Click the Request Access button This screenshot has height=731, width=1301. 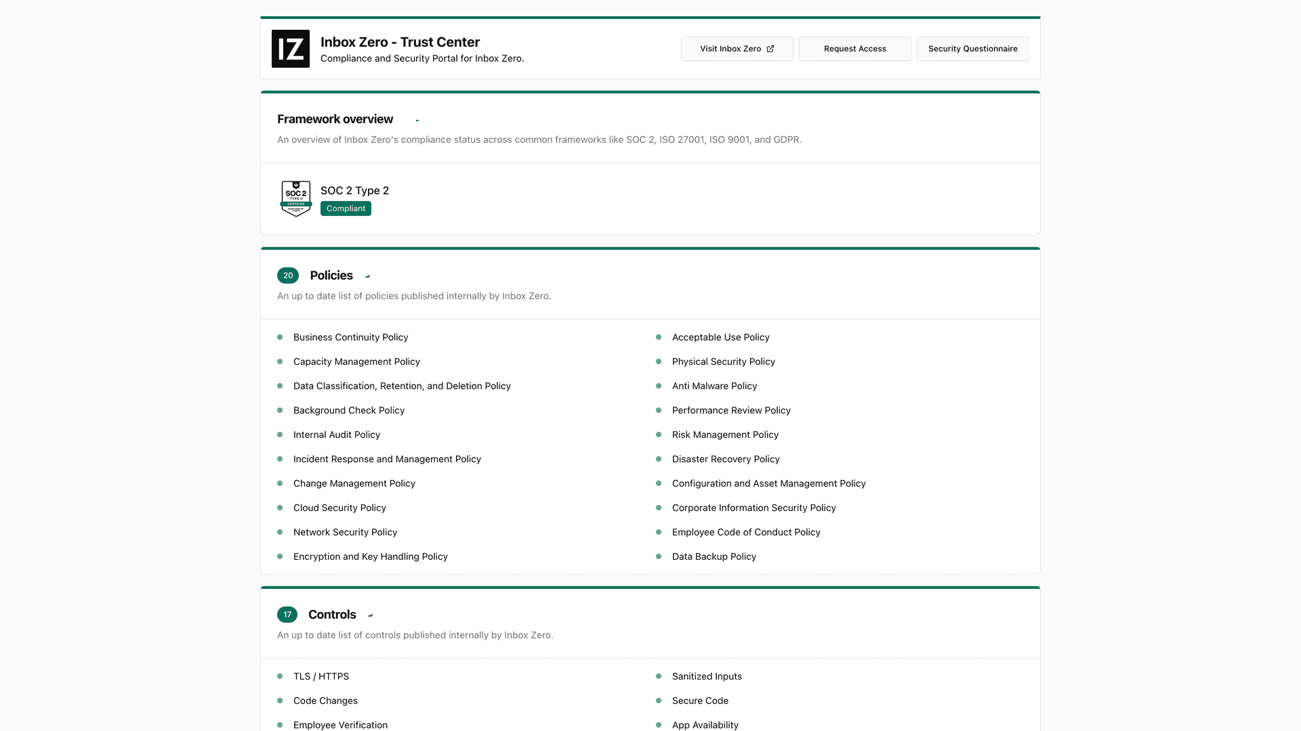tap(854, 48)
